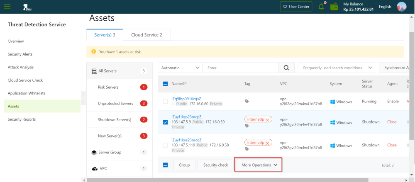415x182 pixels.
Task: Click Windows icon in iZq9lbp0916cqsZ row
Action: (333, 102)
